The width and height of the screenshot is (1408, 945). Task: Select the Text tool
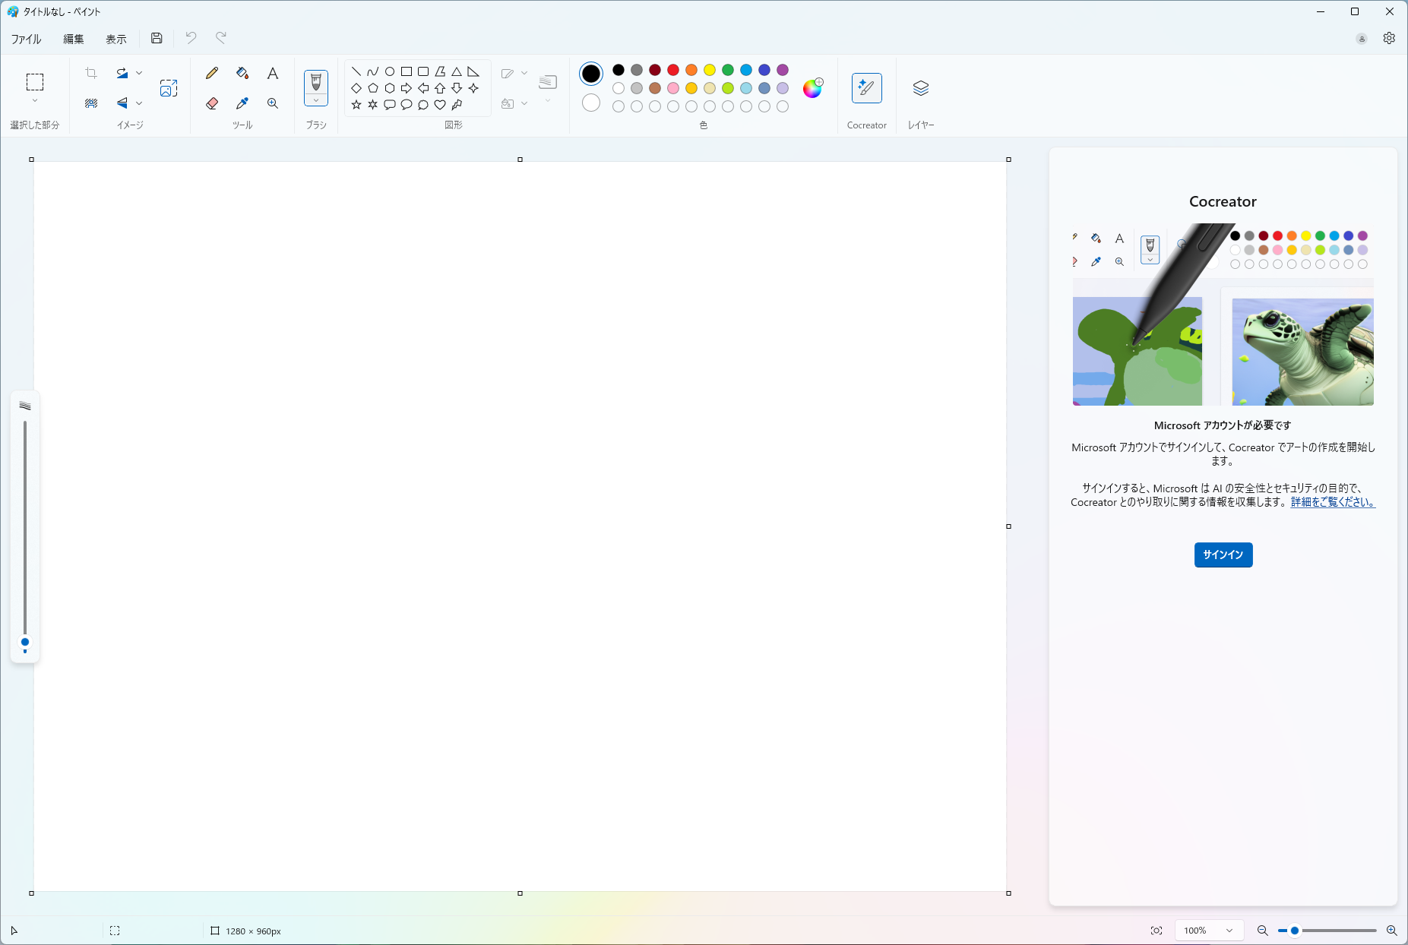point(272,73)
